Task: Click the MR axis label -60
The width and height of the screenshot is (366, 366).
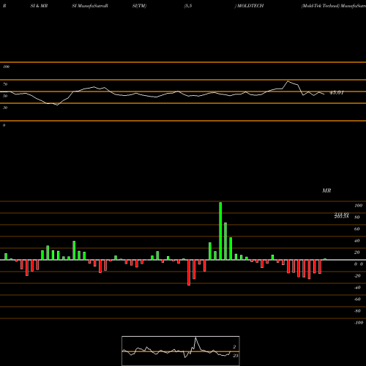Action: pos(357,299)
